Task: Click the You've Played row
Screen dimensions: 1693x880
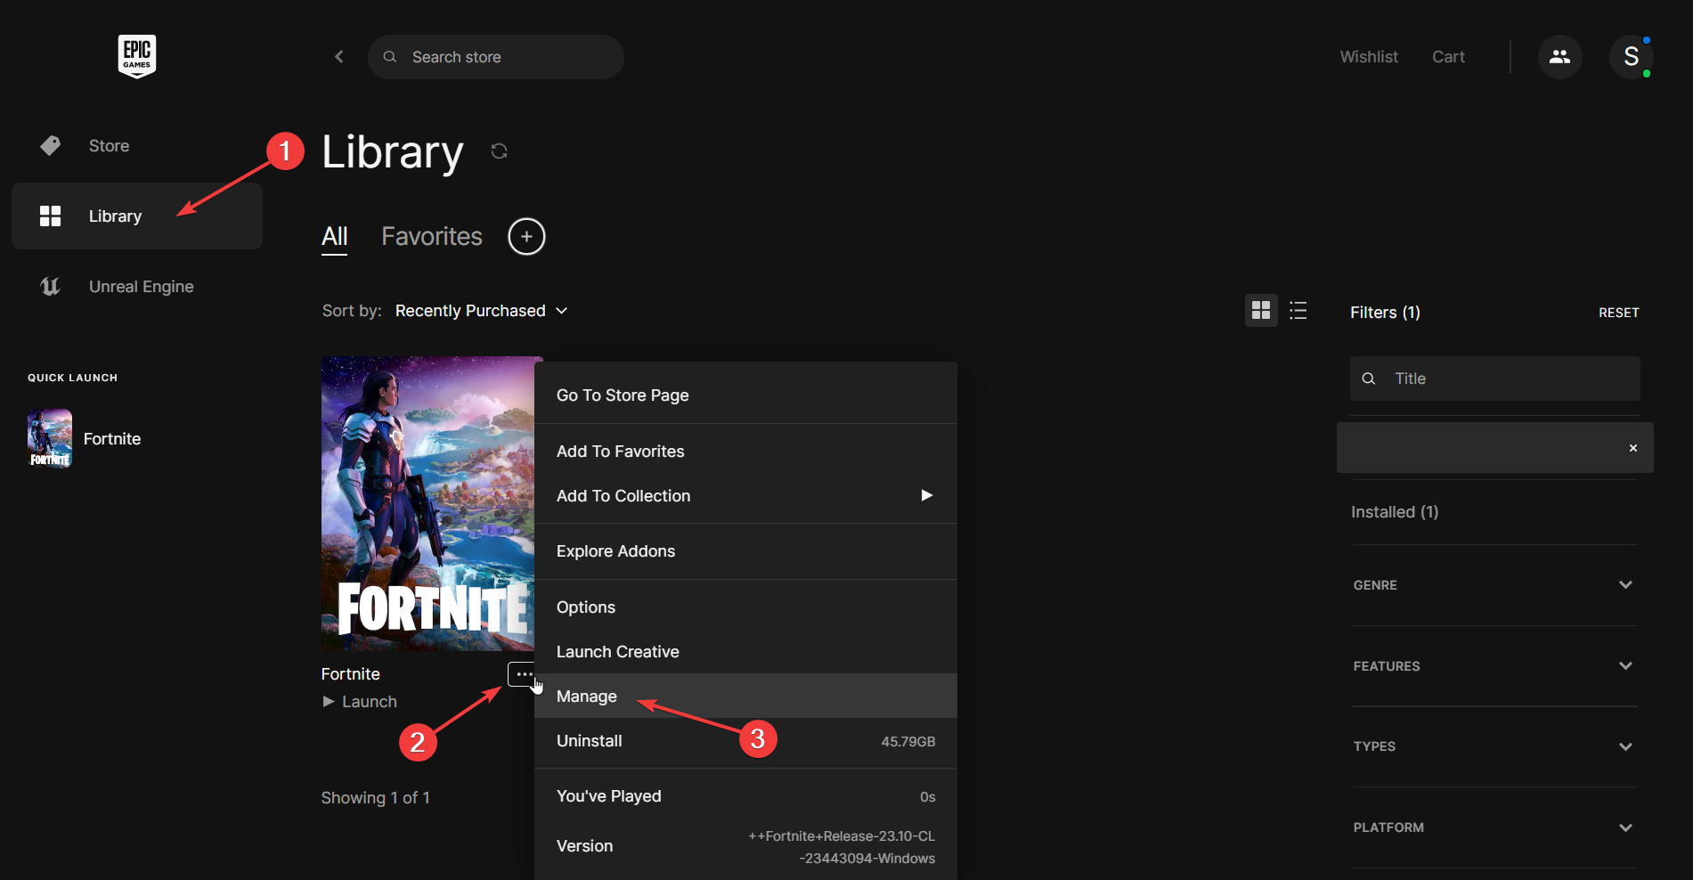Action: [745, 796]
